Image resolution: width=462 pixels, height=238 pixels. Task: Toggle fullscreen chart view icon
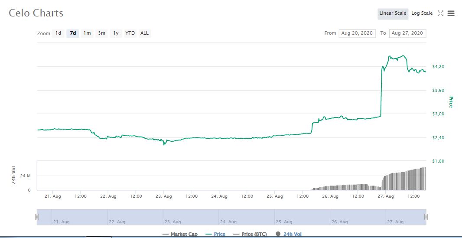coord(440,13)
